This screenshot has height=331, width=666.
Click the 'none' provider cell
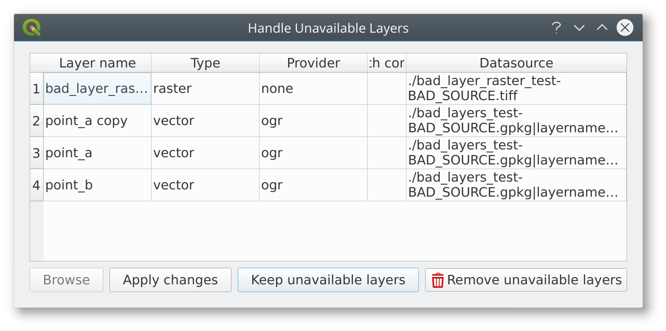313,89
